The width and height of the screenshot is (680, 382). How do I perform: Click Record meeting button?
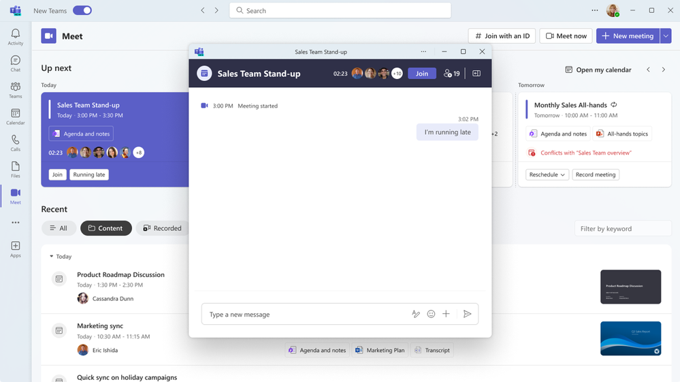(596, 175)
